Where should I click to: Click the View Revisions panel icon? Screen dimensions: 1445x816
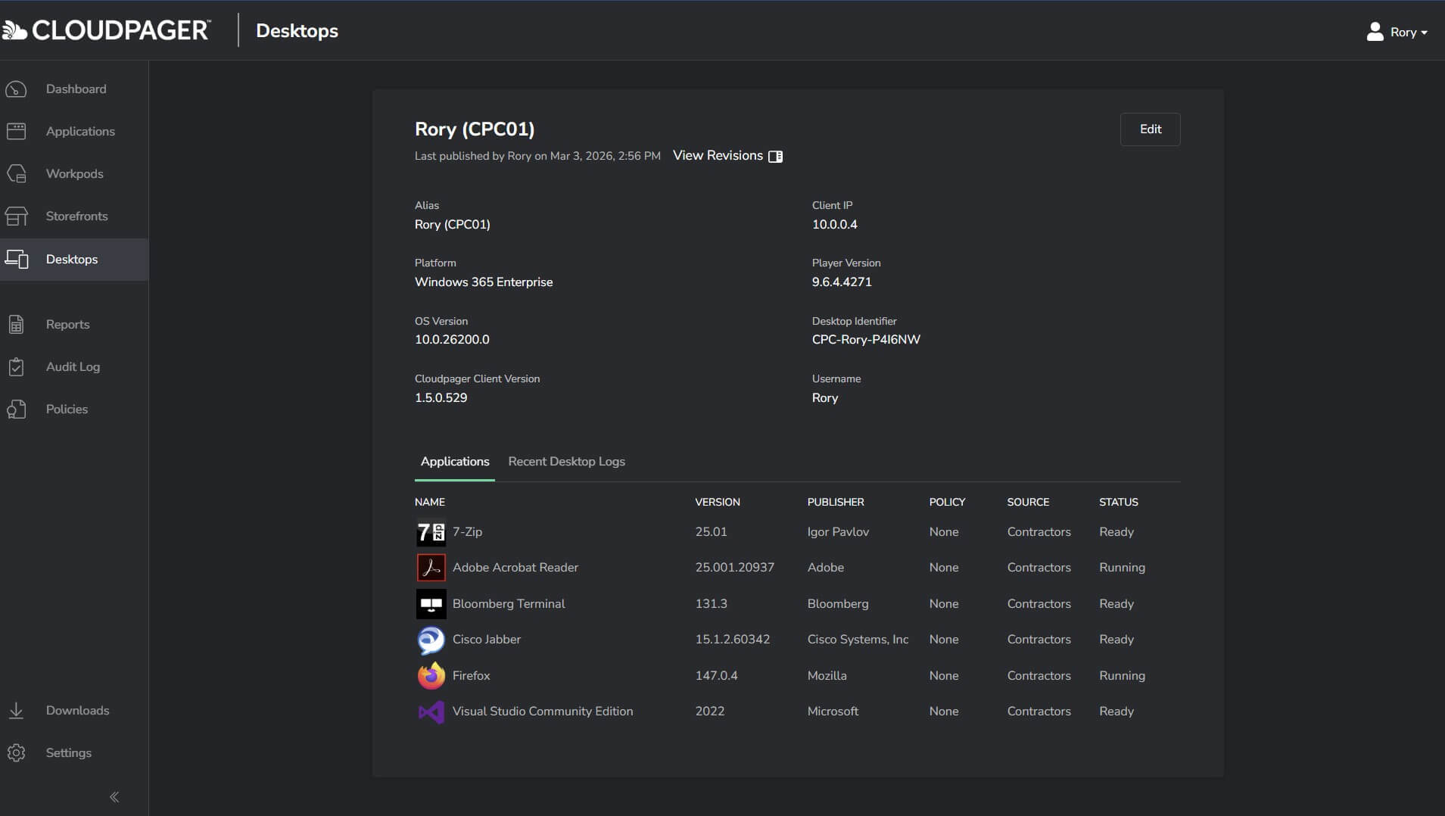click(775, 157)
